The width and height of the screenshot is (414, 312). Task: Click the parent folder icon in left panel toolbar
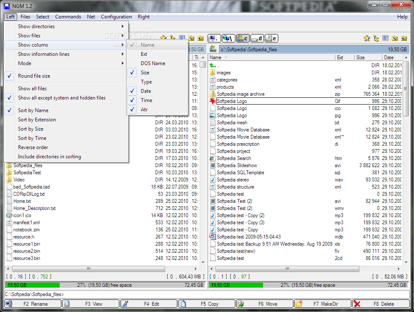point(200,38)
